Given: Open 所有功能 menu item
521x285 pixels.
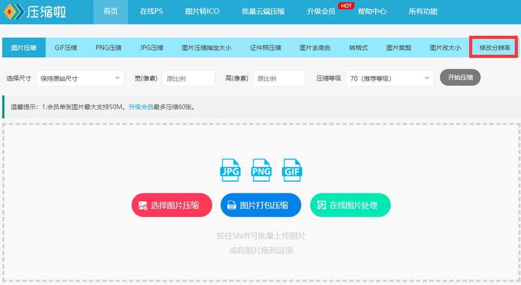Looking at the screenshot, I should [423, 12].
